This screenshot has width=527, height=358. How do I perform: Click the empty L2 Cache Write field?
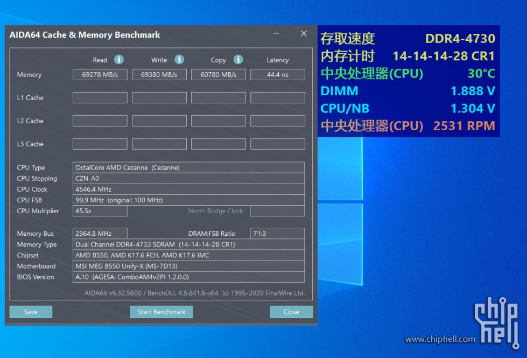pyautogui.click(x=159, y=121)
